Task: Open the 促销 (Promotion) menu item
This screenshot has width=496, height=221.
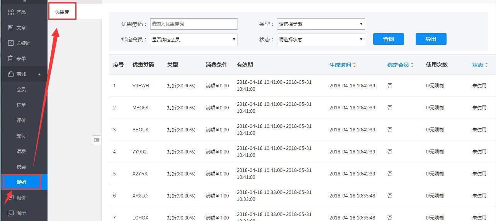Action: (x=21, y=182)
